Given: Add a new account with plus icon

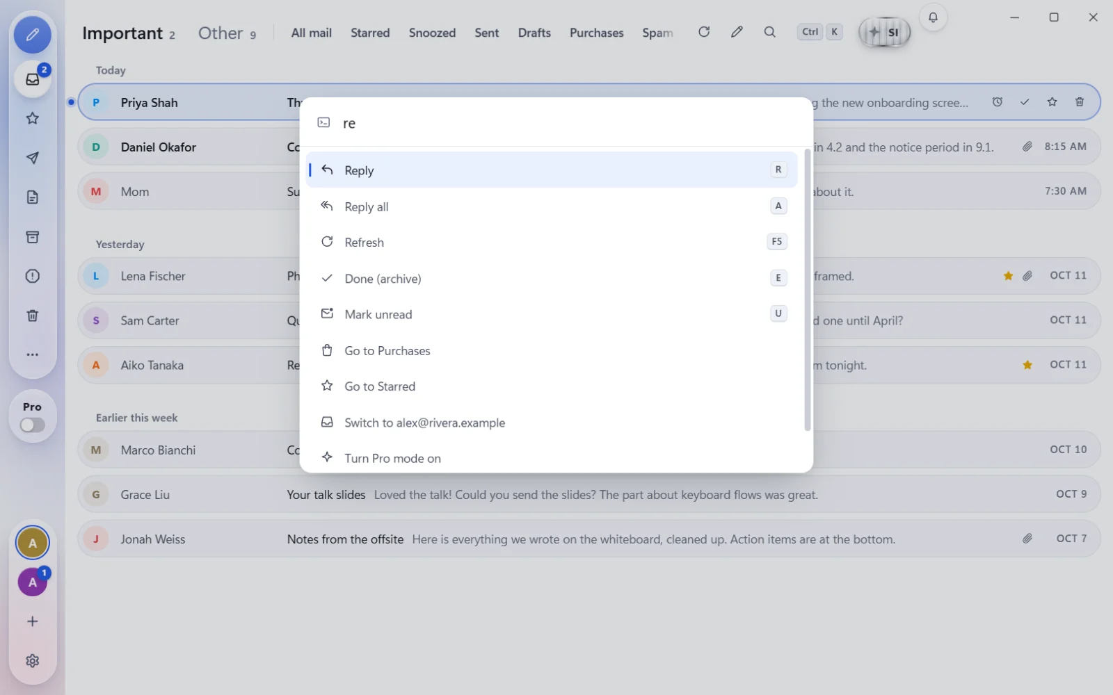Looking at the screenshot, I should pos(33,621).
